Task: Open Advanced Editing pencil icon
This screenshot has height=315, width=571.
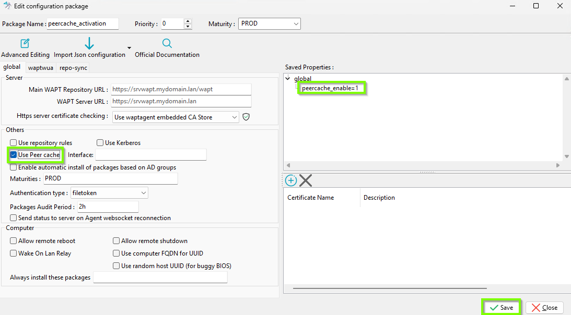Action: 25,44
